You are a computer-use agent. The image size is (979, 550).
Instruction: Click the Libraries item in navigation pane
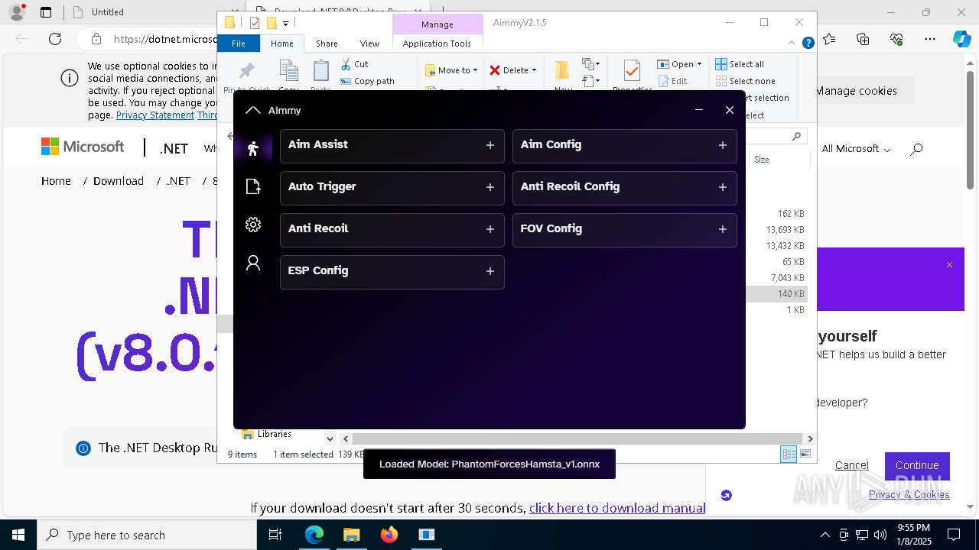(266, 434)
